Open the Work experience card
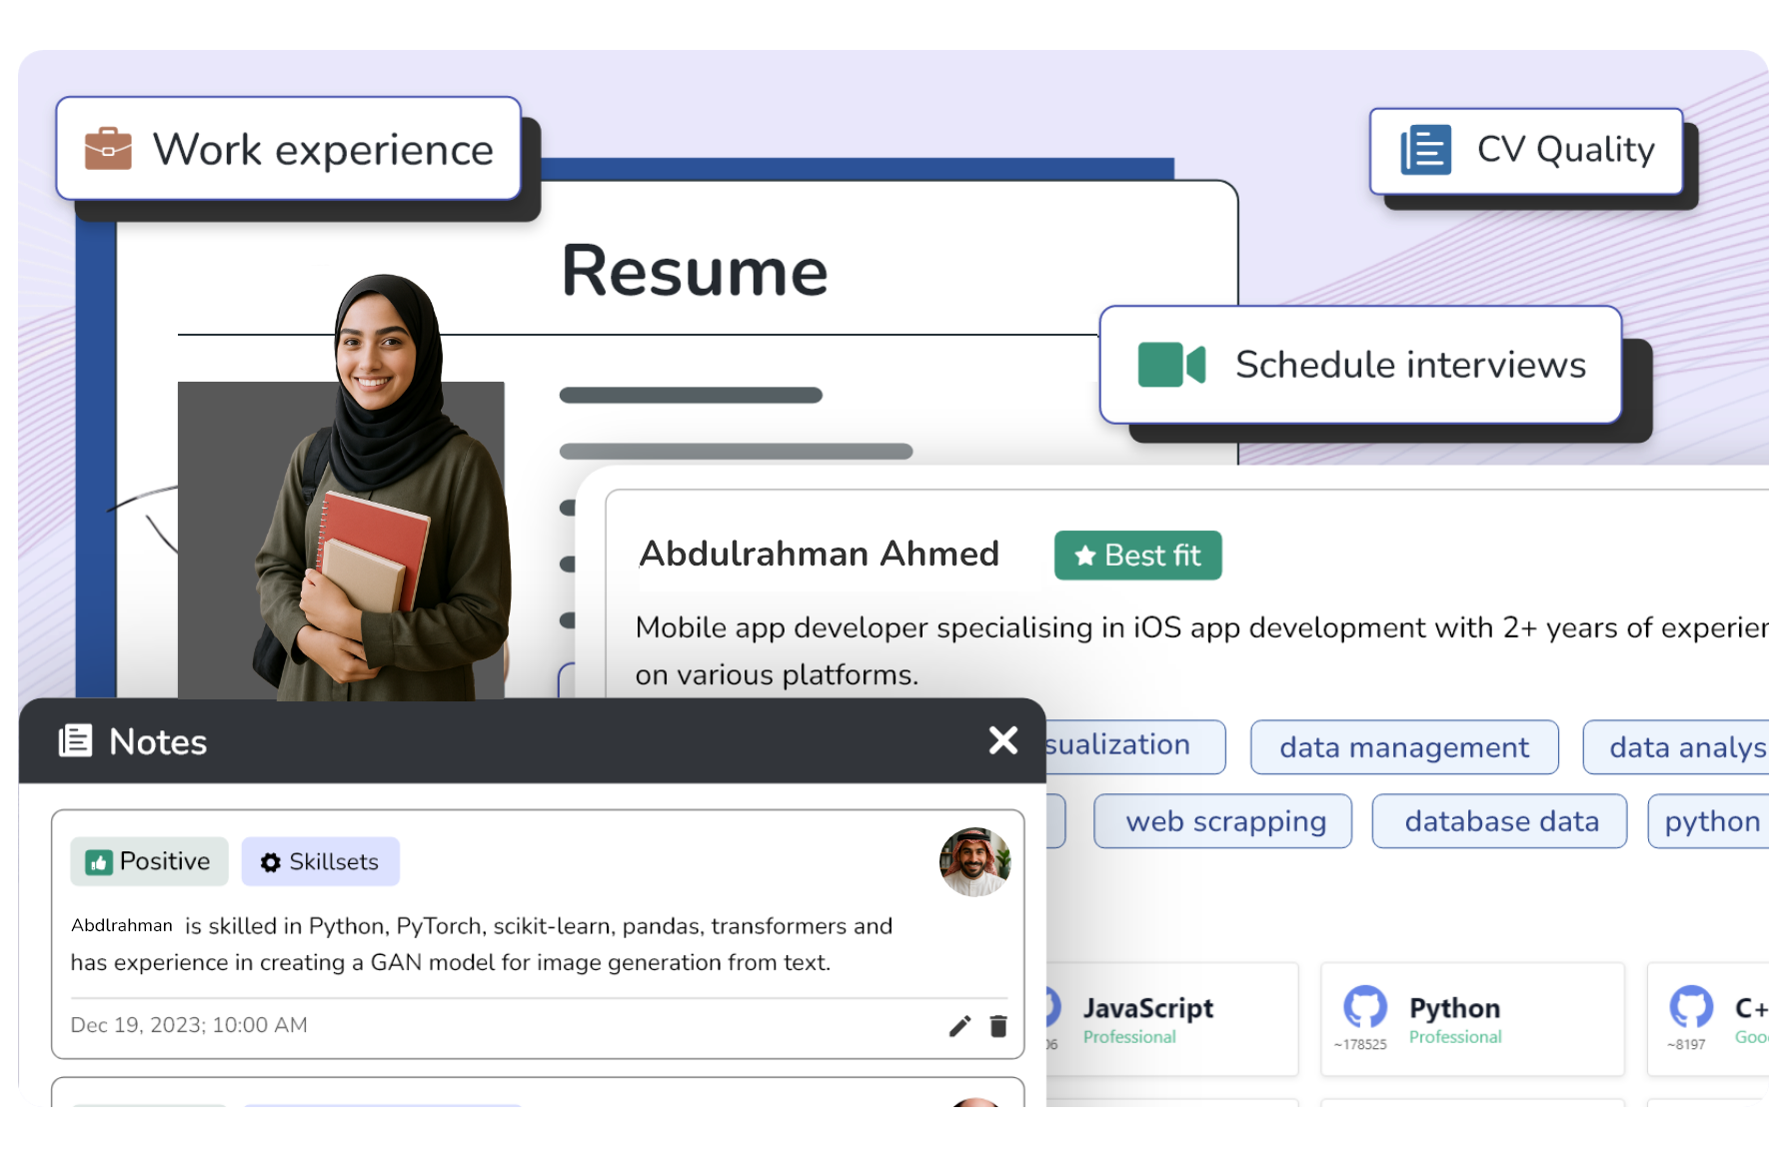This screenshot has width=1789, height=1169. 289,149
